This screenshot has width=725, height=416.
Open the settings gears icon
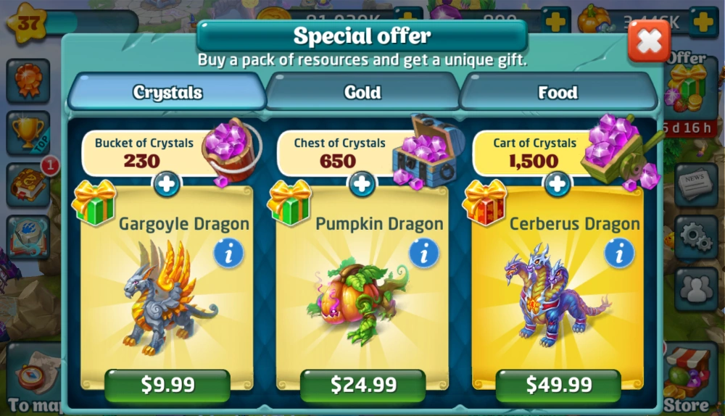[x=696, y=237]
